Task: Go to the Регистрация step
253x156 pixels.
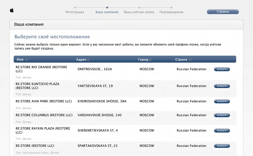Action: 75,12
